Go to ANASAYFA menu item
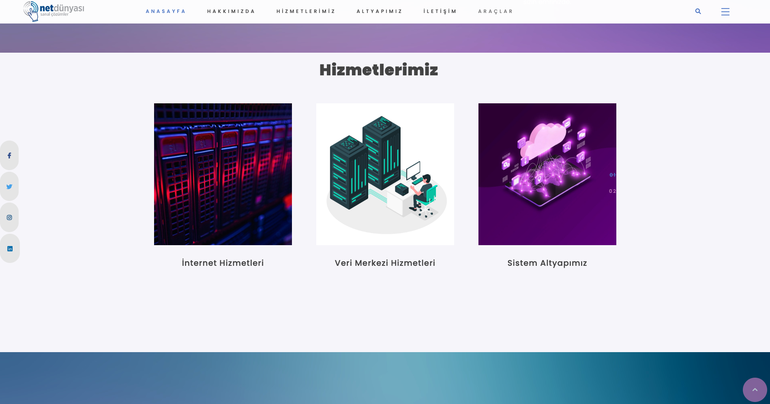 tap(165, 11)
